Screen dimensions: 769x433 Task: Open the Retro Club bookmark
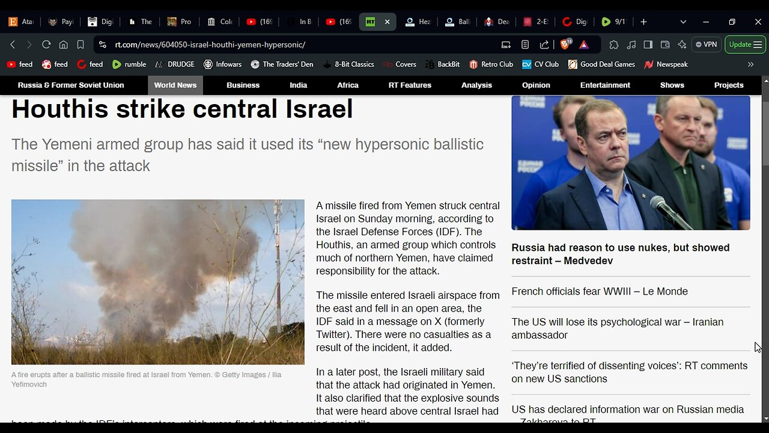(491, 64)
